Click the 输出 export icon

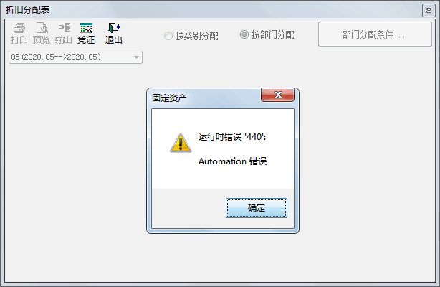click(x=64, y=28)
